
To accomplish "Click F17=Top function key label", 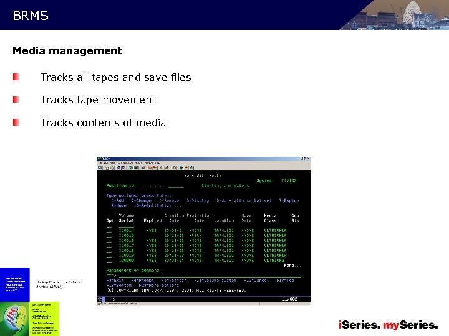I will (285, 280).
